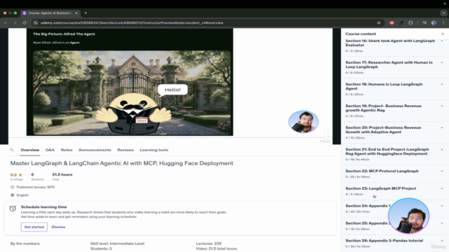Expand Section 24 Appendix 1 chevron

tap(442, 206)
